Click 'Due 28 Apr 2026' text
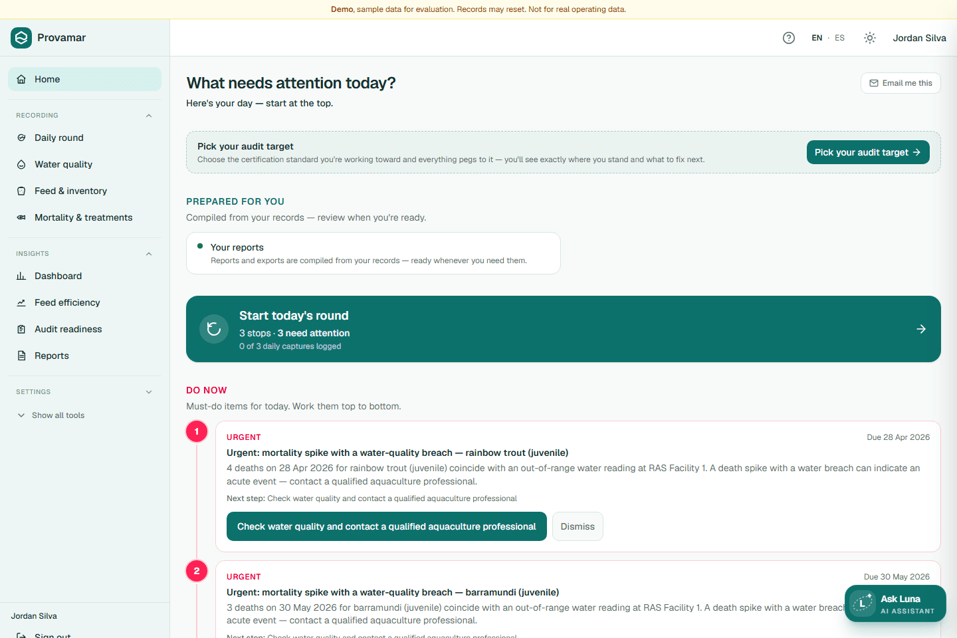Viewport: 957px width, 638px height. [898, 437]
